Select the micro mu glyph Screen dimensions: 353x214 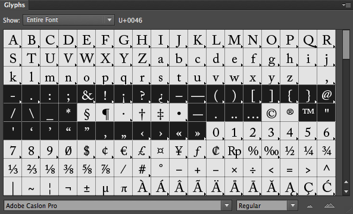[105, 186]
